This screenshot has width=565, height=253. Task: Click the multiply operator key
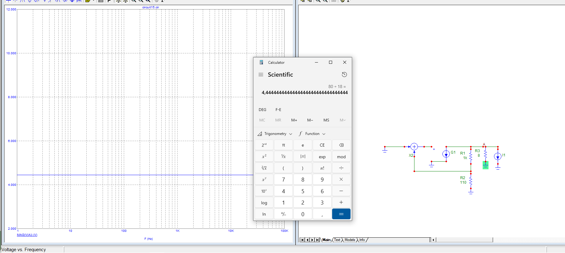tap(341, 180)
